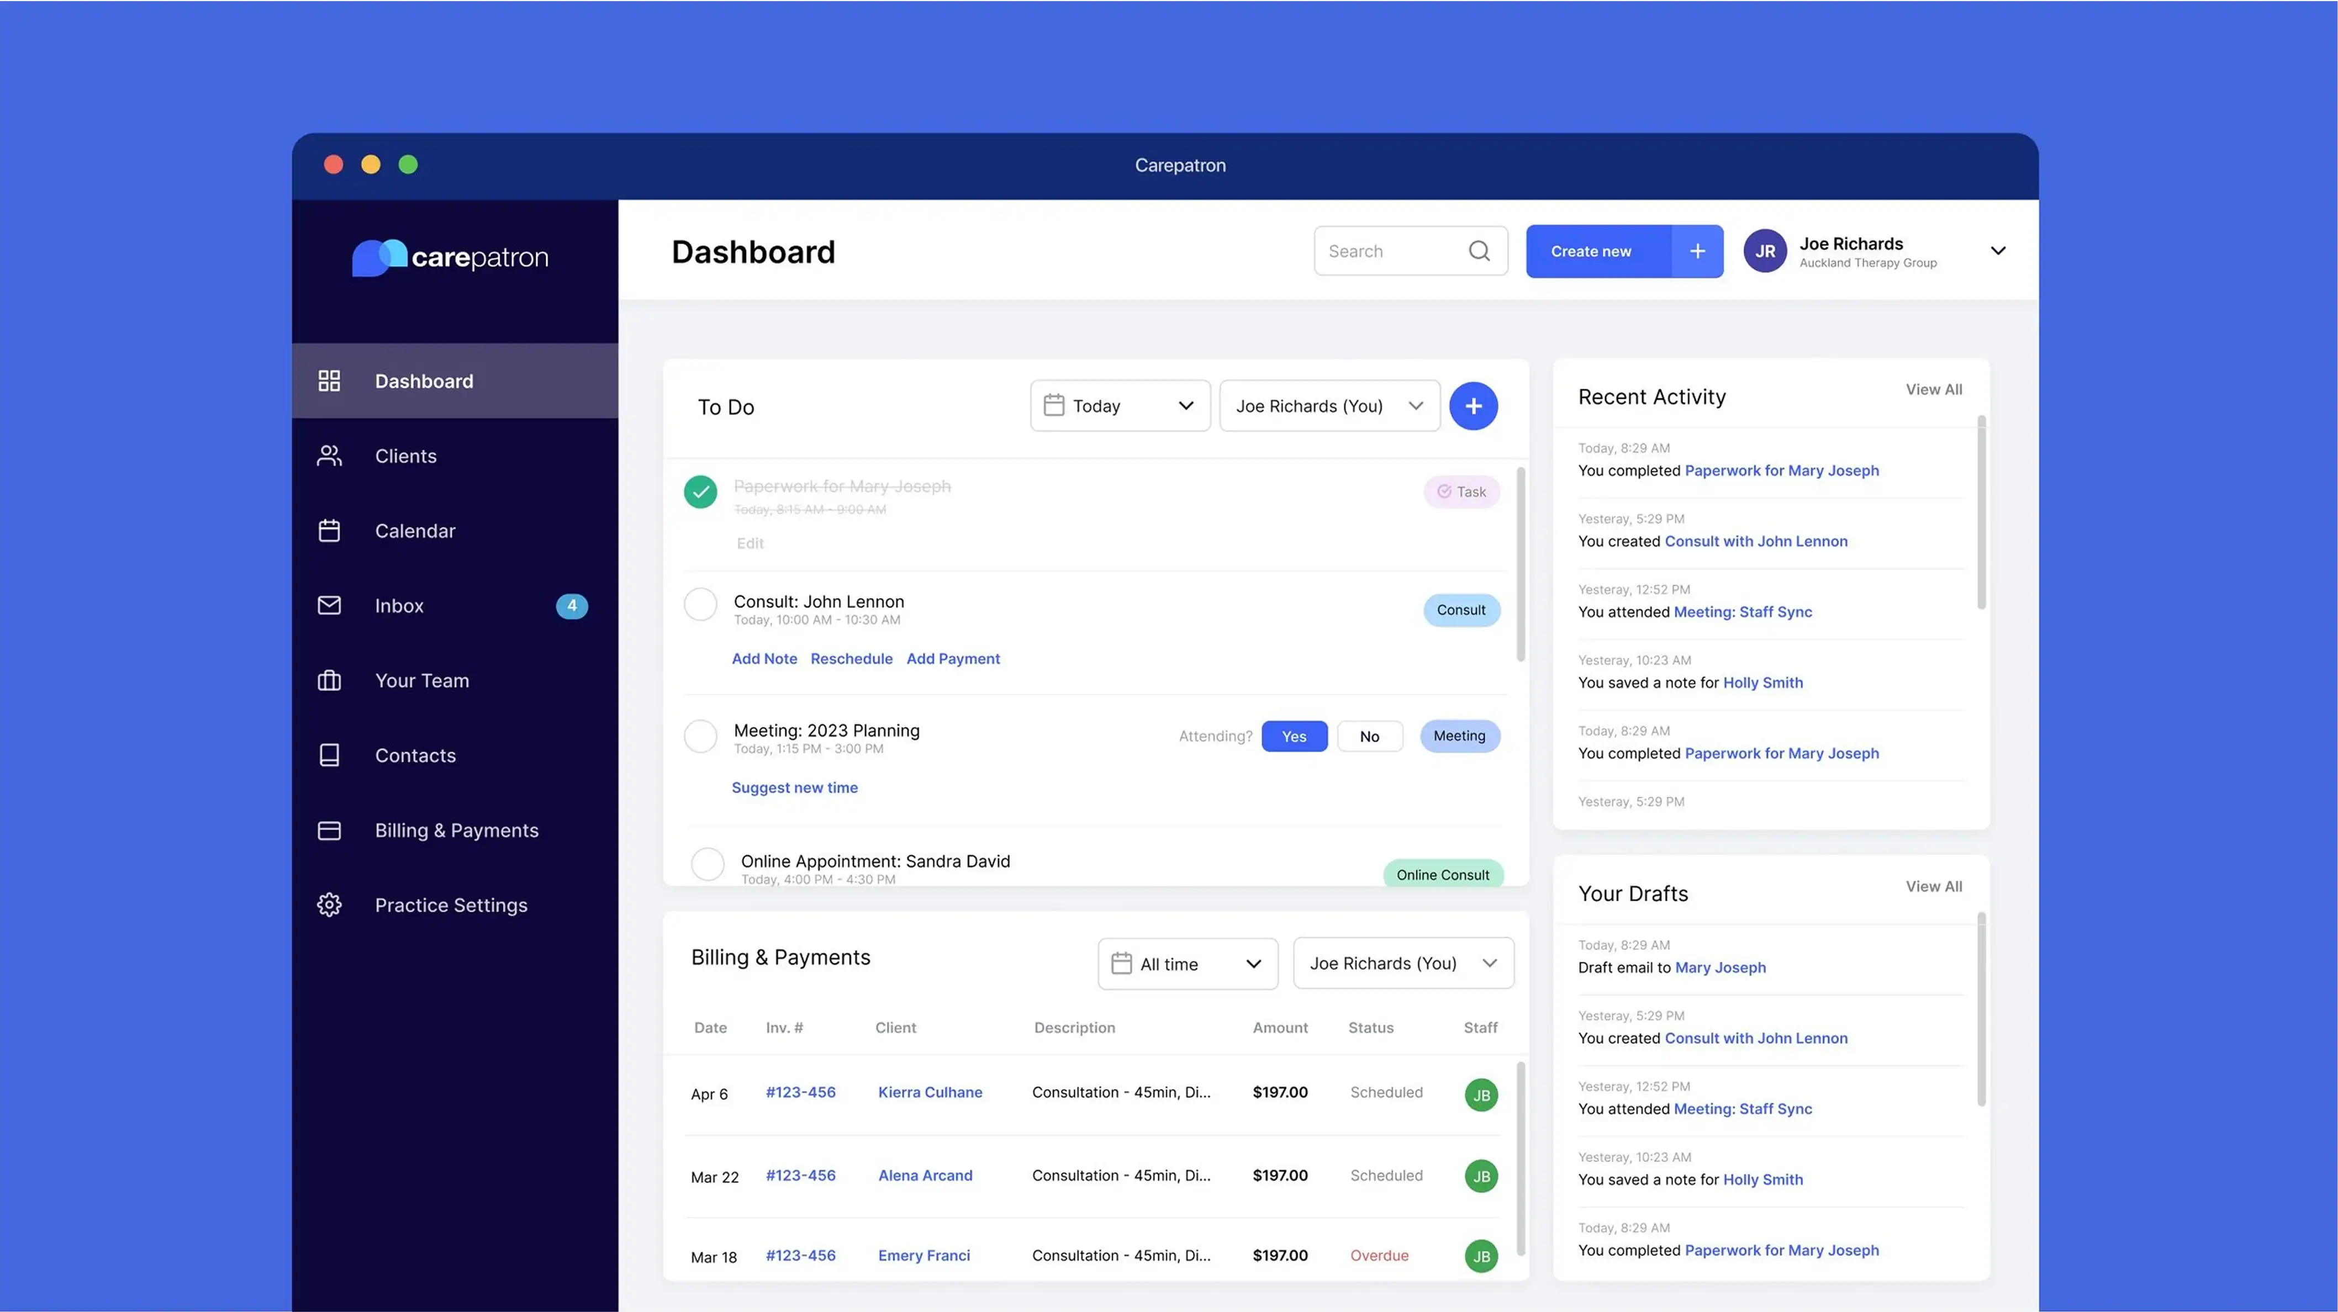Image resolution: width=2338 pixels, height=1312 pixels.
Task: Click the JR profile avatar
Action: coord(1764,251)
